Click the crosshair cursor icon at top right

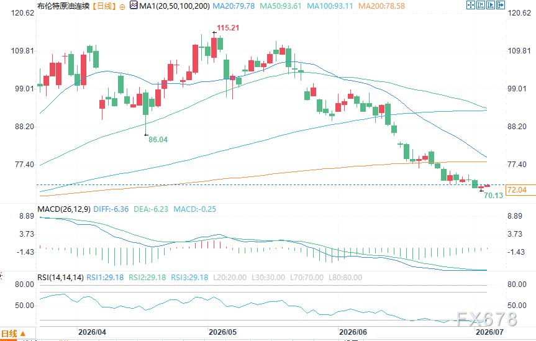(x=471, y=5)
